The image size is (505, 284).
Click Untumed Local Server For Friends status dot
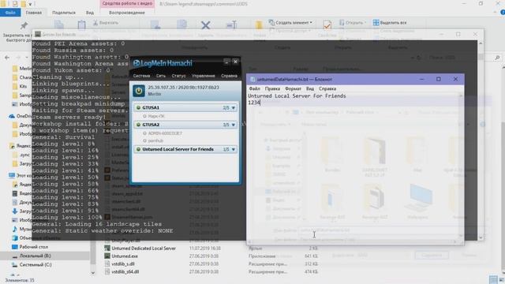point(139,149)
